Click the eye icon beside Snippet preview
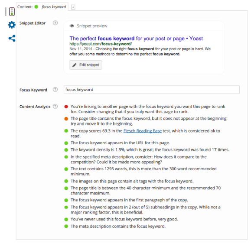 (x=72, y=26)
